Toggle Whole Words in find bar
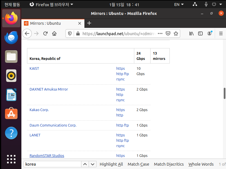Image resolution: width=226 pixels, height=169 pixels. [x=201, y=164]
